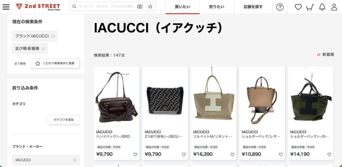Open the shopping cart icon

(310, 7)
